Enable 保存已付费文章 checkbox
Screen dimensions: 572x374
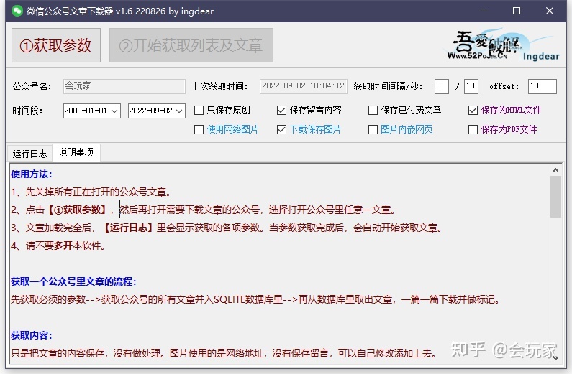(373, 111)
